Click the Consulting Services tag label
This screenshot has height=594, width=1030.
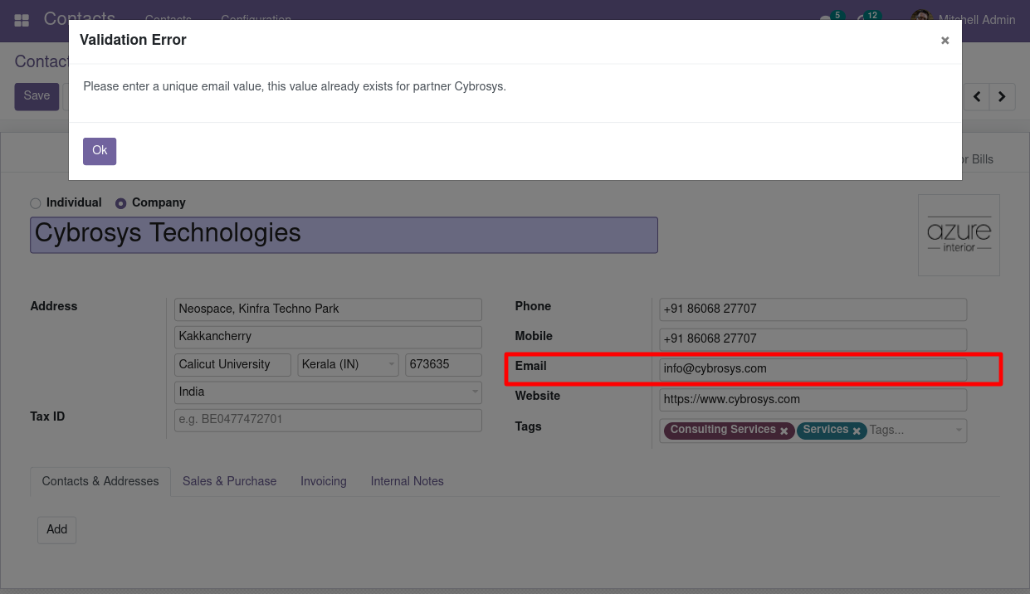coord(723,430)
